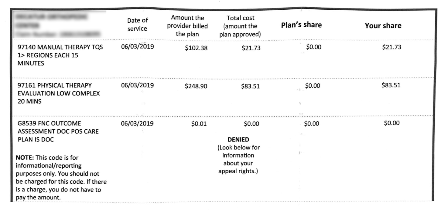The image size is (448, 210).
Task: Click the $102.38 billed amount
Action: pyautogui.click(x=196, y=48)
